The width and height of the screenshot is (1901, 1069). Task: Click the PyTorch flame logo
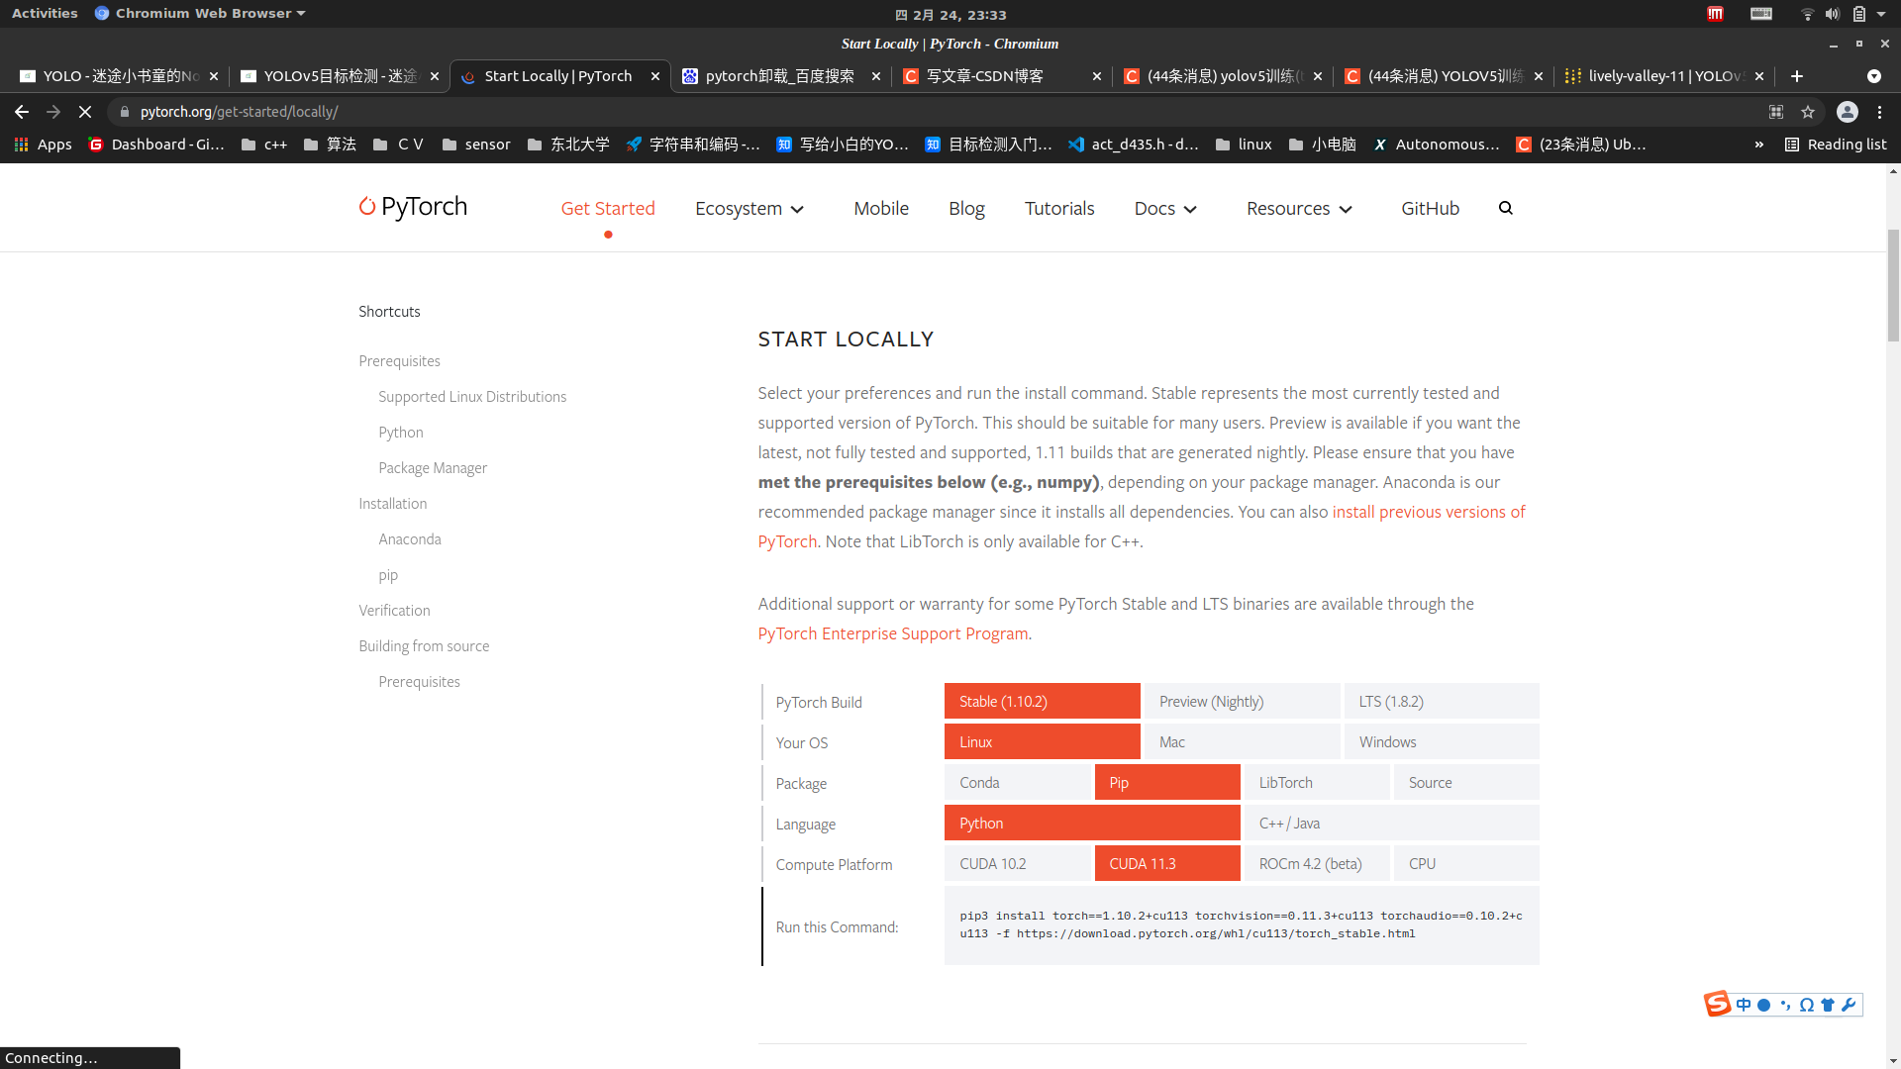coord(367,206)
